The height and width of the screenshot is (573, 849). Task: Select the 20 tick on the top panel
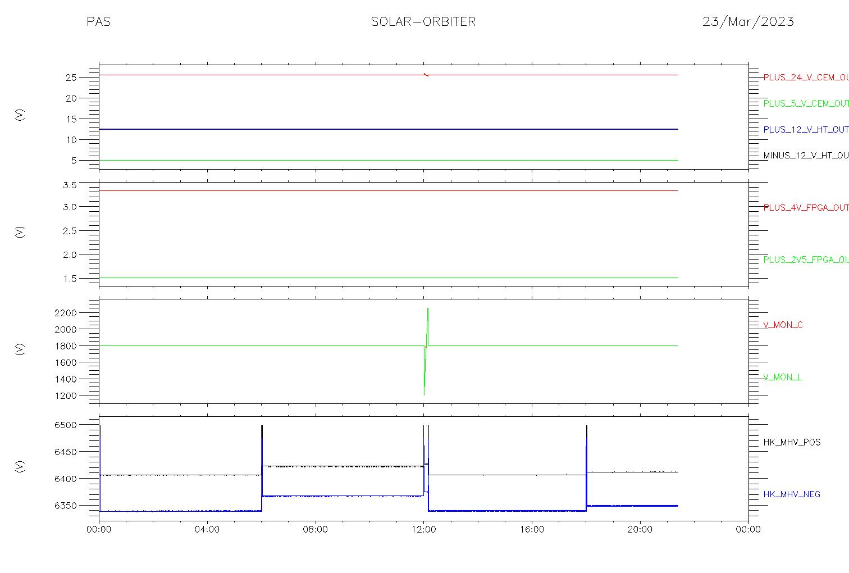click(71, 98)
